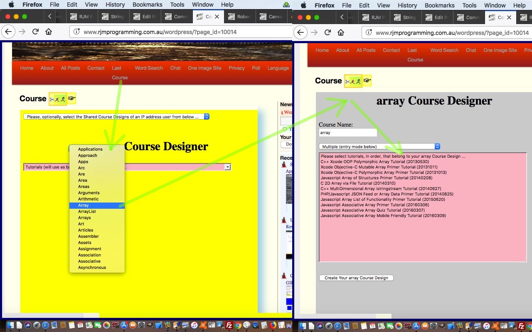Click the pointing hand Course icon in left window
532x332 pixels.
click(x=71, y=99)
